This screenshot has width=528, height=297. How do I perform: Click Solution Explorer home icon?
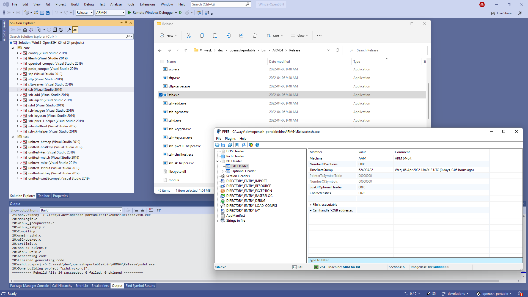point(25,30)
